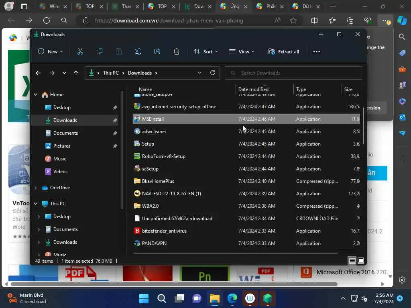This screenshot has height=308, width=411.
Task: Add page to favorites star icon
Action: click(x=293, y=20)
